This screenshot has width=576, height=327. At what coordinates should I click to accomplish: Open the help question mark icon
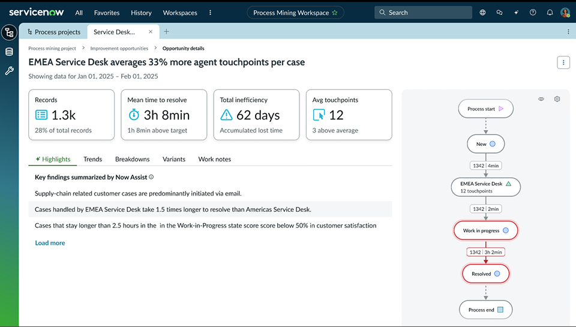(533, 13)
